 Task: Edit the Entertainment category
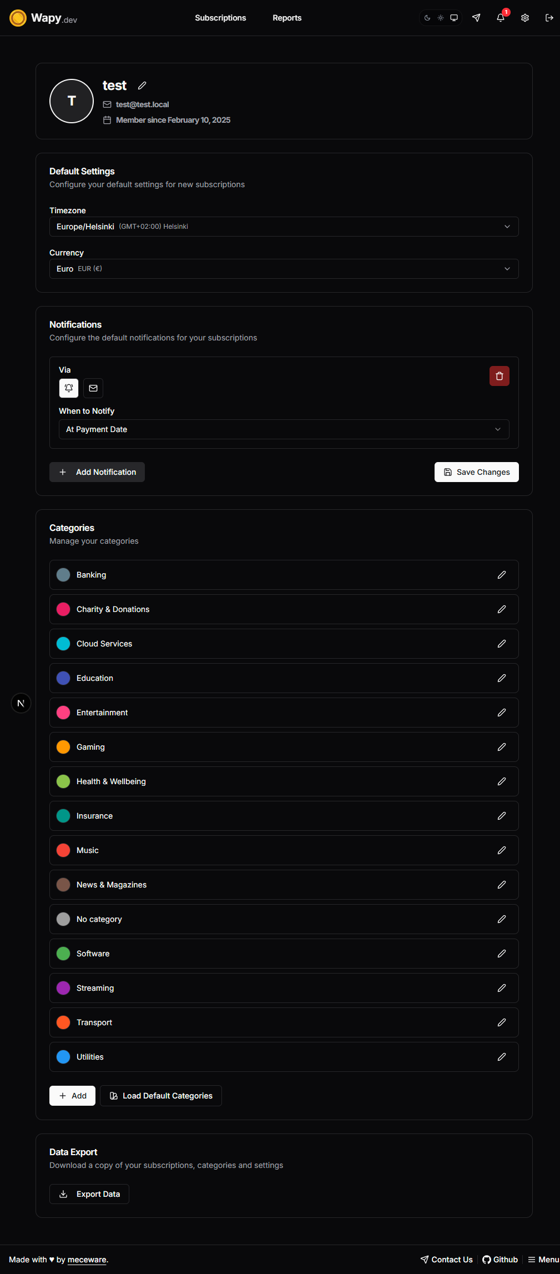click(502, 713)
